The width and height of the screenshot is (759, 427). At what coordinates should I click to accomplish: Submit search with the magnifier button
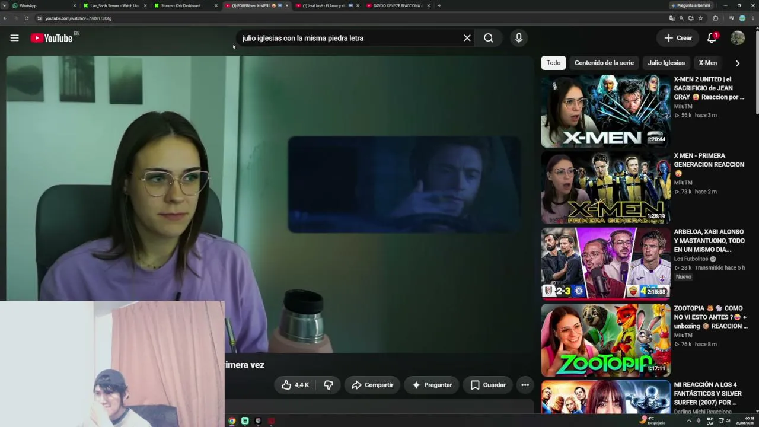(x=489, y=38)
